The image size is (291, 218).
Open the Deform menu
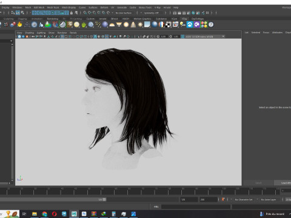tap(104, 7)
